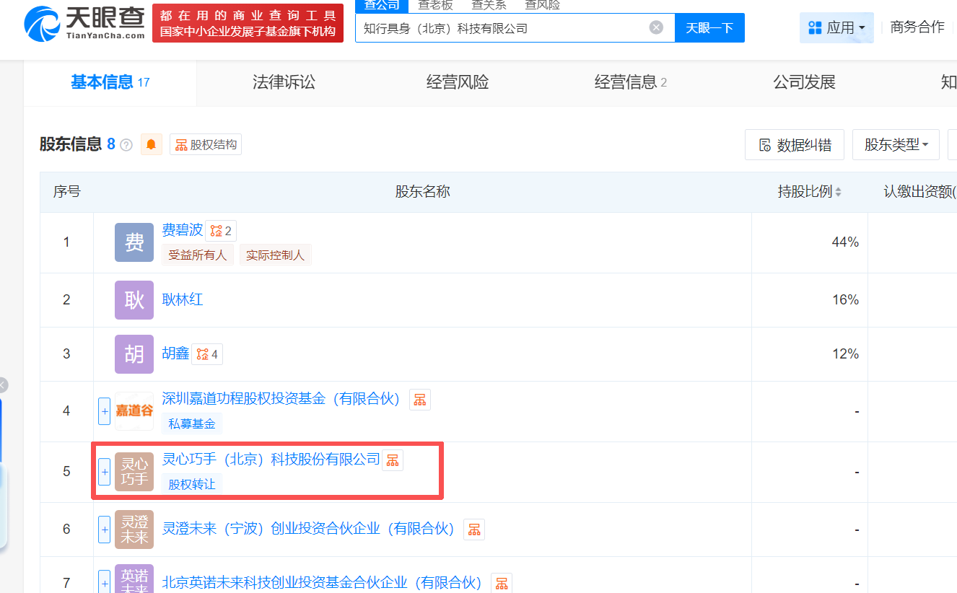This screenshot has width=957, height=593.
Task: Open shareholder 胡鑫 profile link
Action: click(175, 353)
